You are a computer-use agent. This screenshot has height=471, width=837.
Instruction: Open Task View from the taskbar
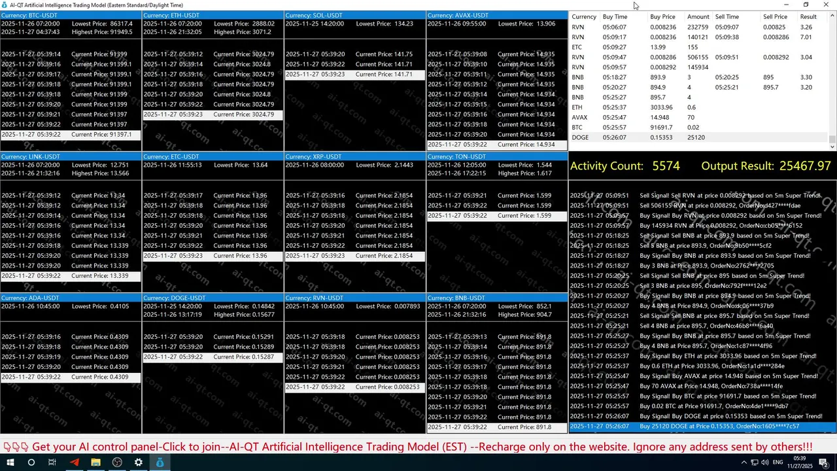[x=52, y=462]
